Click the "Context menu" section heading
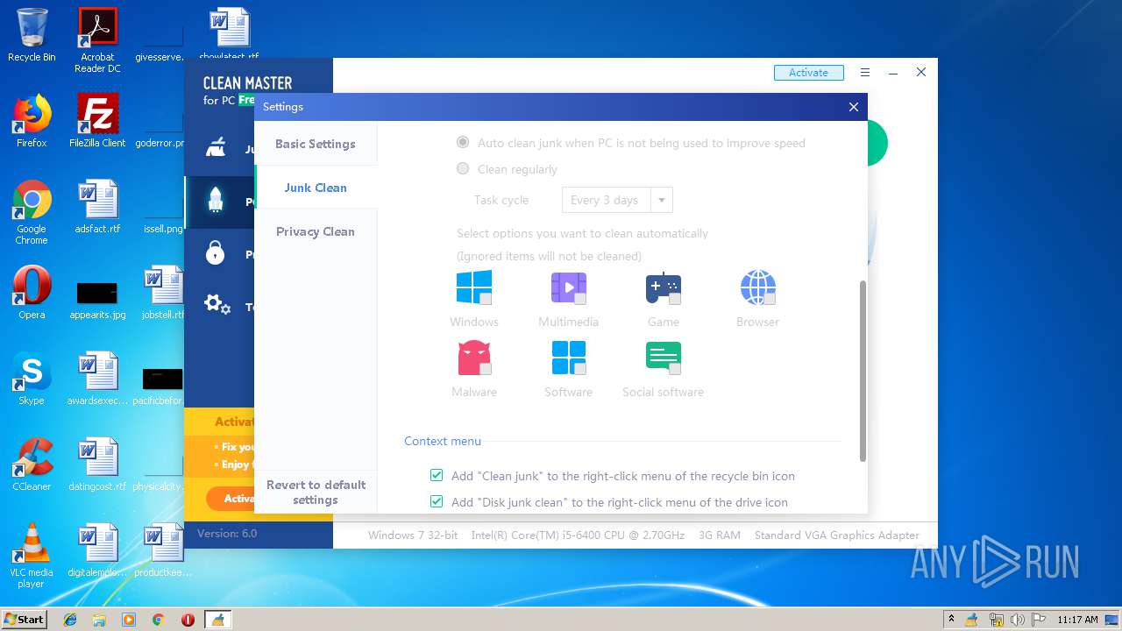1122x631 pixels. 443,441
